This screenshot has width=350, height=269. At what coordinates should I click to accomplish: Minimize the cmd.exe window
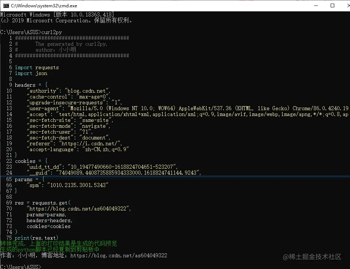pyautogui.click(x=316, y=5)
